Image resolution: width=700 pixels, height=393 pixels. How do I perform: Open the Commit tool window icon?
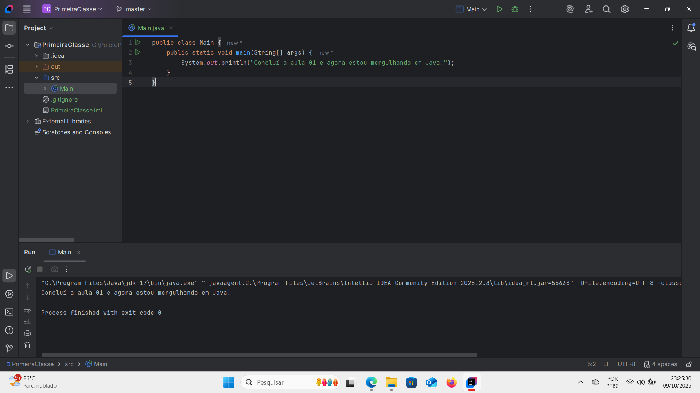pos(9,46)
